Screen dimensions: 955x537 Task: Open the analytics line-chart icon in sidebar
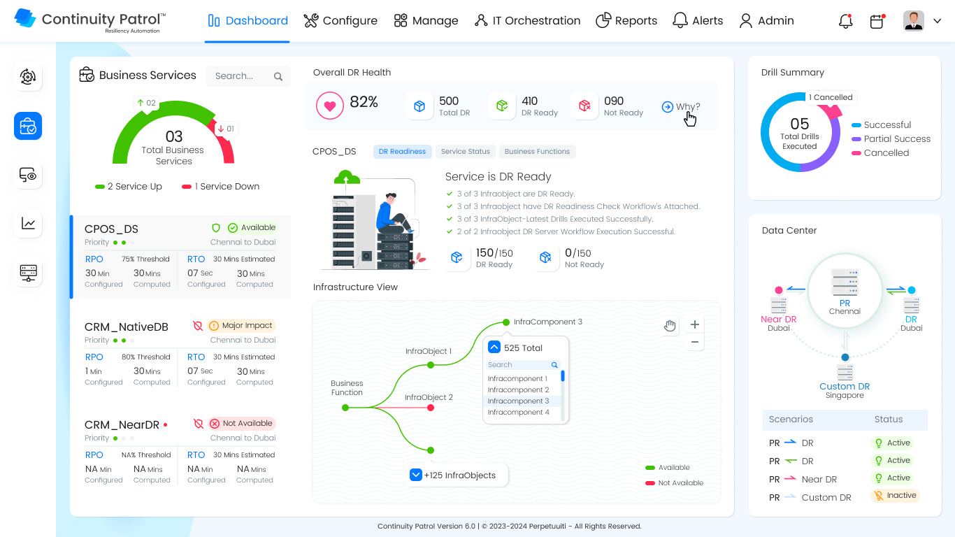pos(27,224)
